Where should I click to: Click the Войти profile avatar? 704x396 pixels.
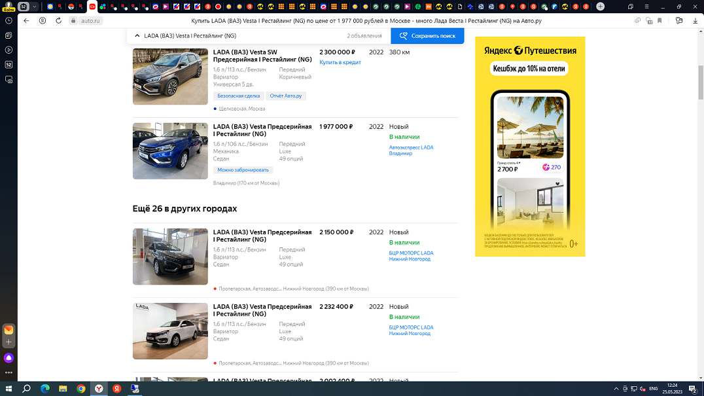pos(9,7)
